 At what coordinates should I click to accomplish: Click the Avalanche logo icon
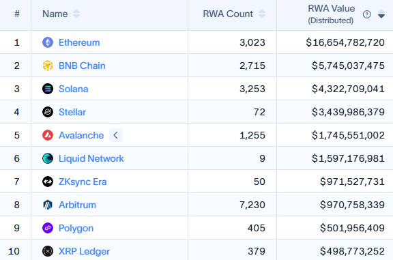point(48,135)
